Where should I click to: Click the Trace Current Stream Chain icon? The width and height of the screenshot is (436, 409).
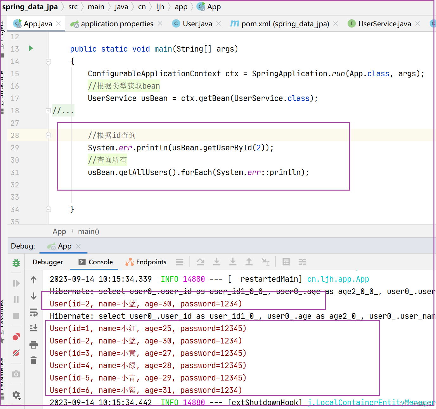click(x=302, y=262)
